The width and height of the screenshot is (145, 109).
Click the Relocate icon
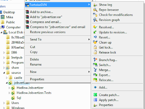pyautogui.click(x=95, y=80)
